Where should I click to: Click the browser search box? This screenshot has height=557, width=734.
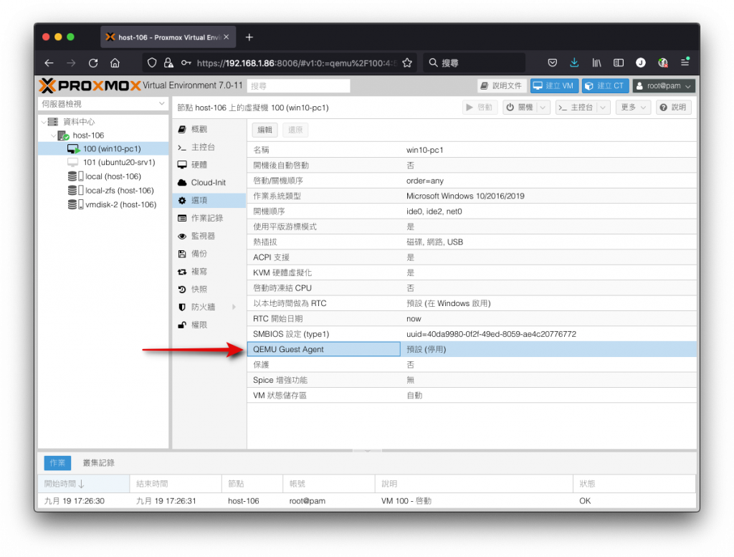pyautogui.click(x=475, y=62)
